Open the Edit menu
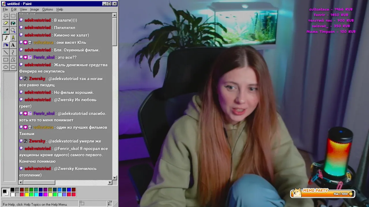The width and height of the screenshot is (369, 207). pos(14,9)
